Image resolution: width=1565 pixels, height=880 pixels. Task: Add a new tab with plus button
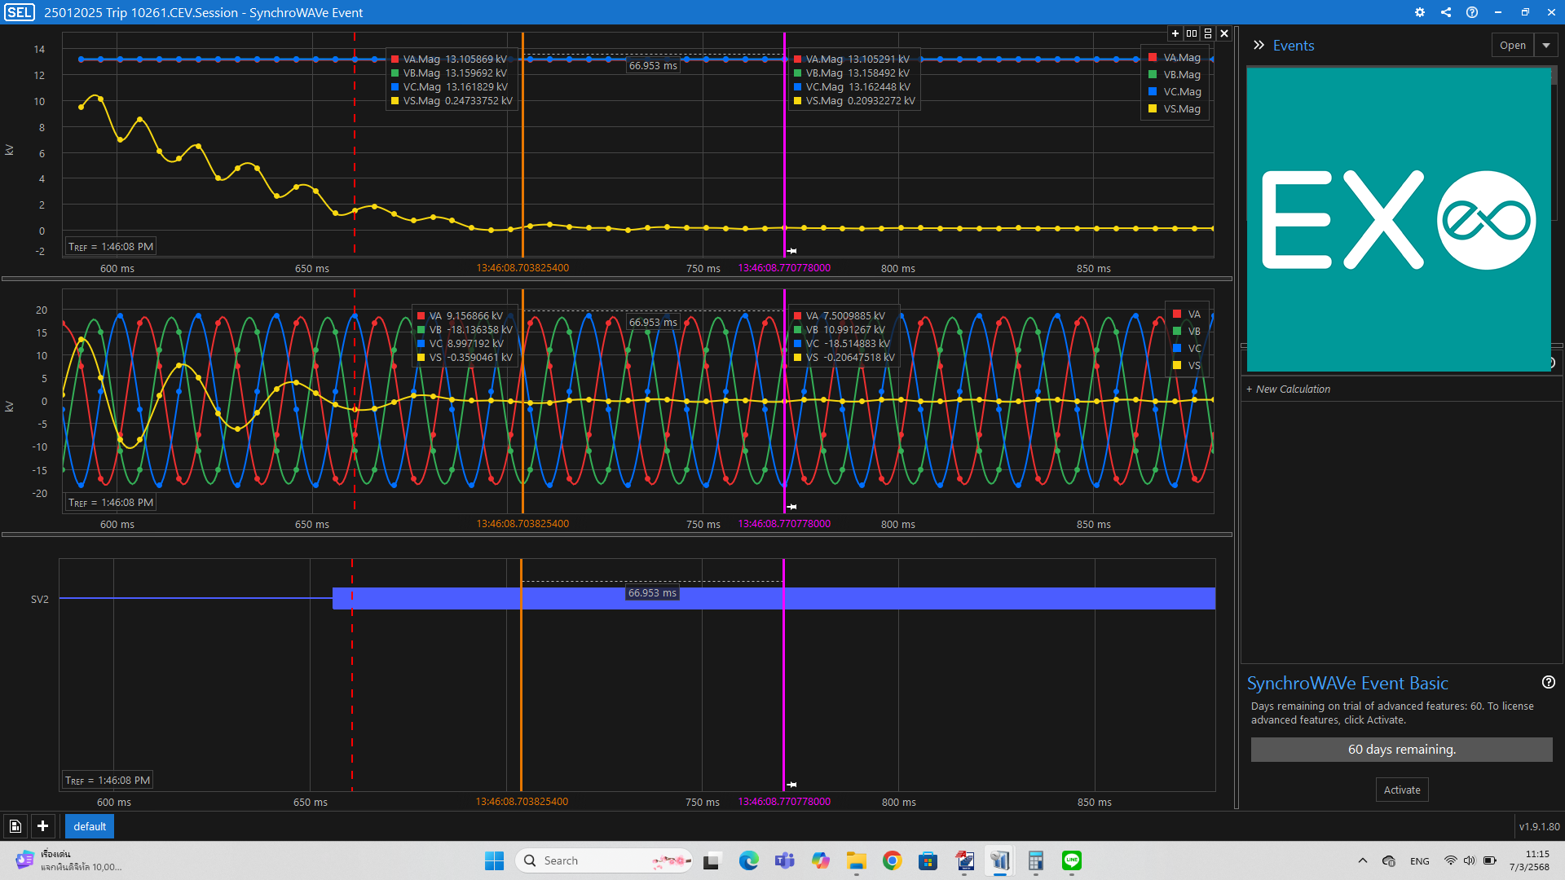pyautogui.click(x=42, y=826)
